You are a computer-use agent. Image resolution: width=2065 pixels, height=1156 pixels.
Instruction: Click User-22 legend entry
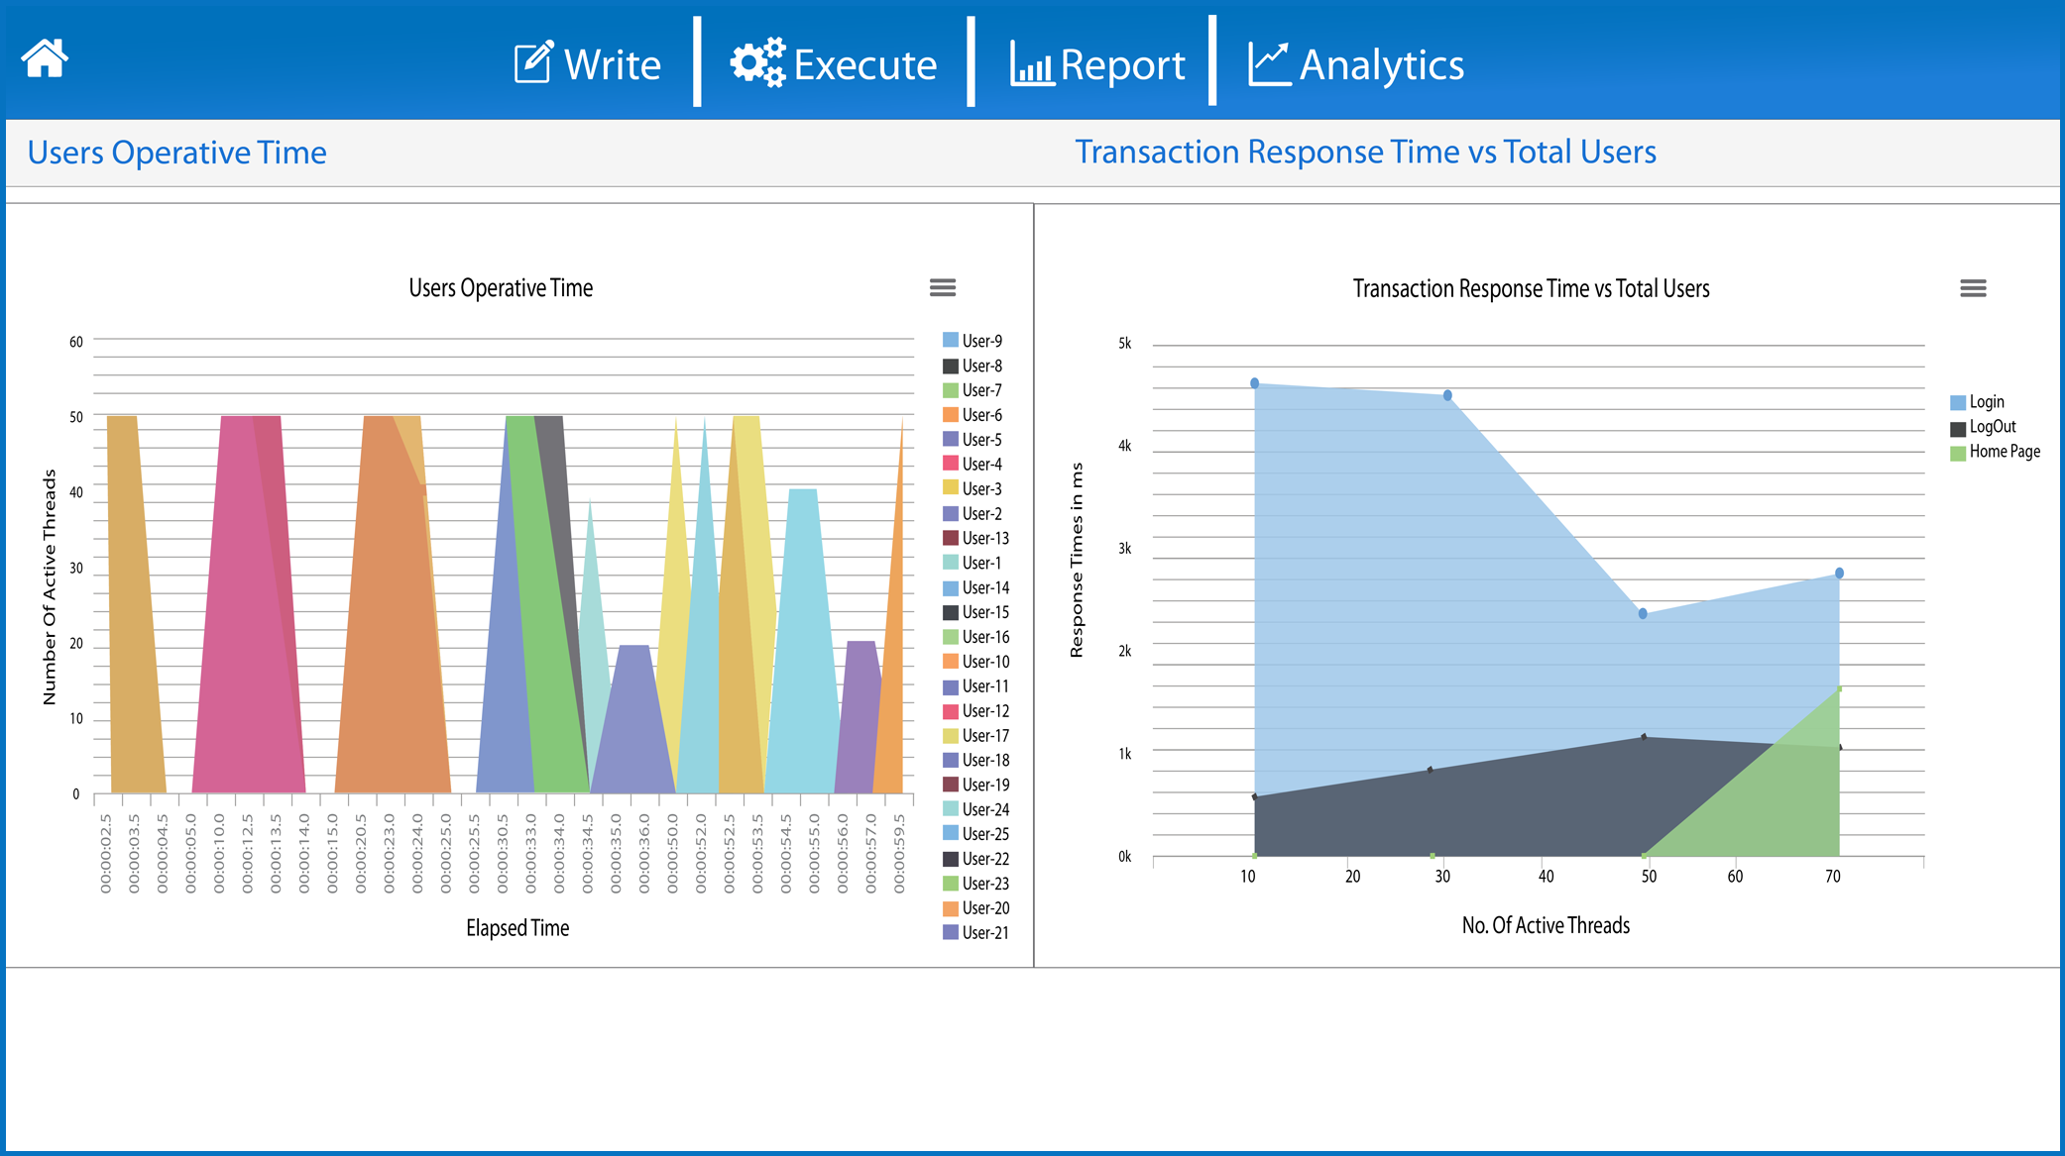(x=976, y=859)
